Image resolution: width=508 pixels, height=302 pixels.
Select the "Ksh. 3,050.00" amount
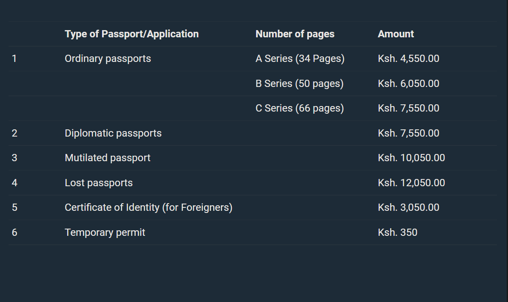pos(408,207)
